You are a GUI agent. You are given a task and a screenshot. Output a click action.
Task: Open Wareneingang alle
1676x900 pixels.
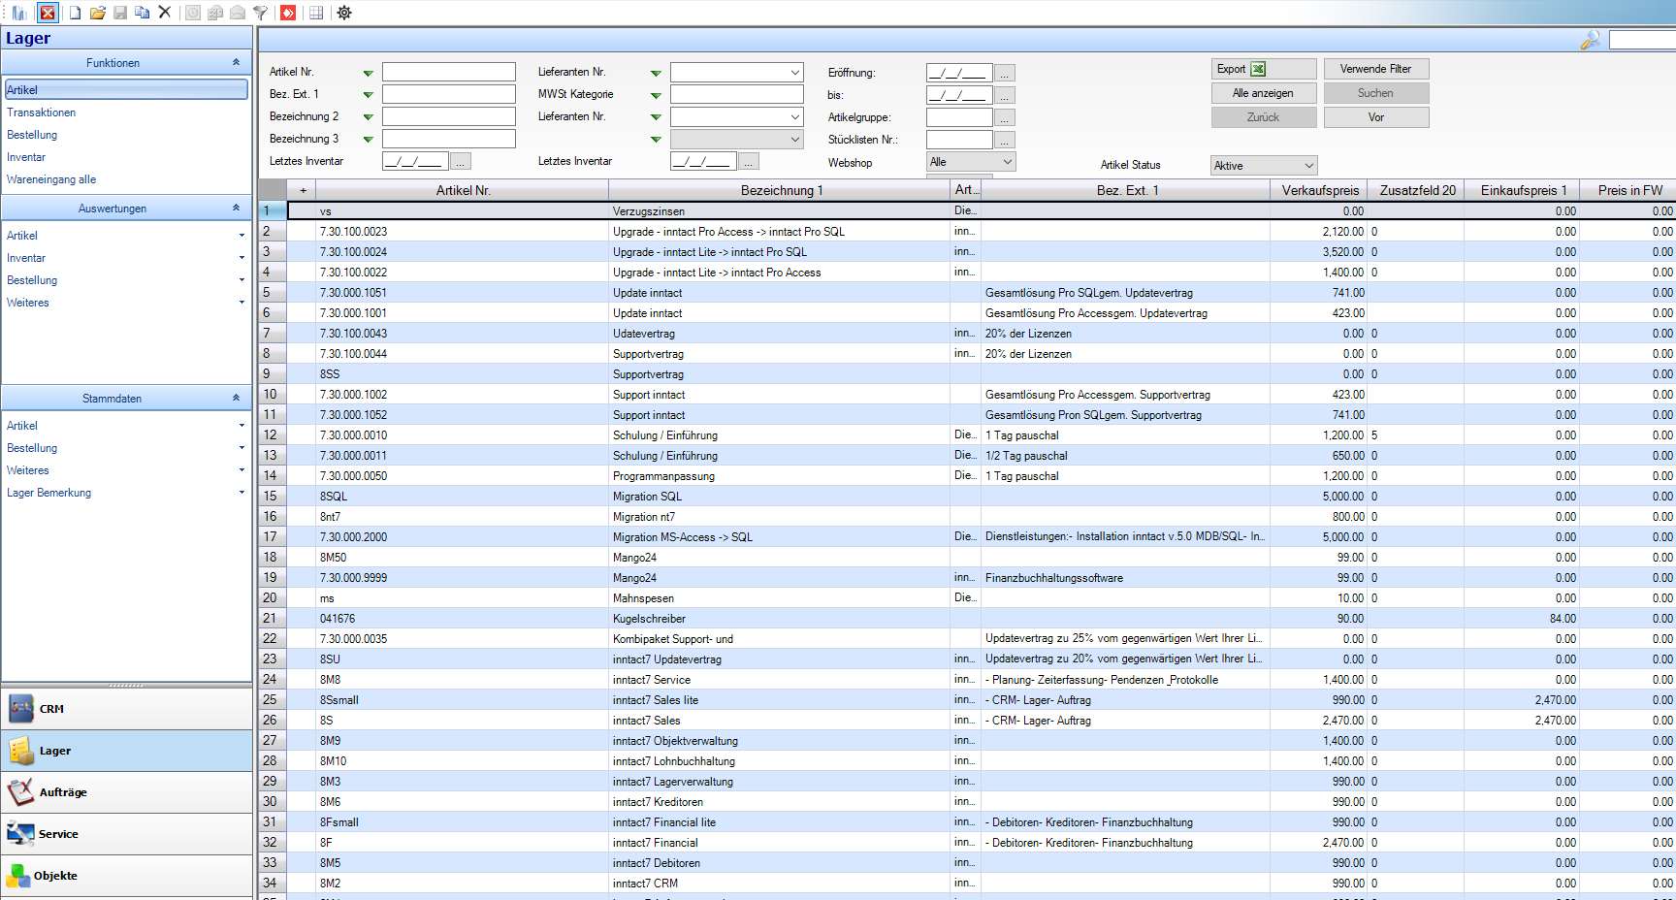click(x=51, y=179)
